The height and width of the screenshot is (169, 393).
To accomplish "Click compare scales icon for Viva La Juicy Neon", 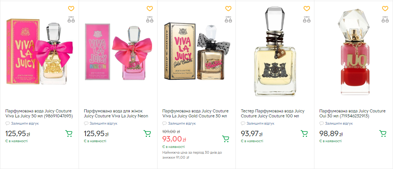I will pyautogui.click(x=150, y=20).
